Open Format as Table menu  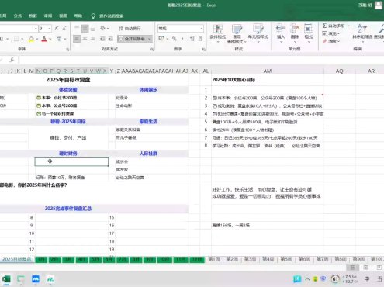tap(237, 33)
